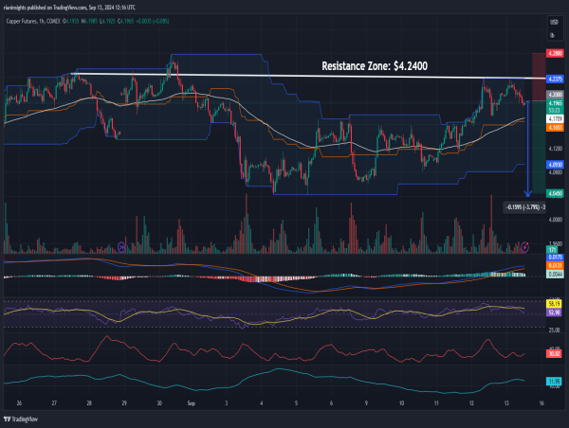Click the white 4.1709 moving average label
569x428 pixels.
(555, 119)
